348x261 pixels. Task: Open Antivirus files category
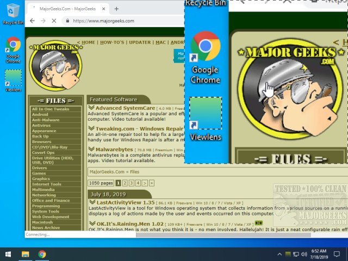[56, 126]
